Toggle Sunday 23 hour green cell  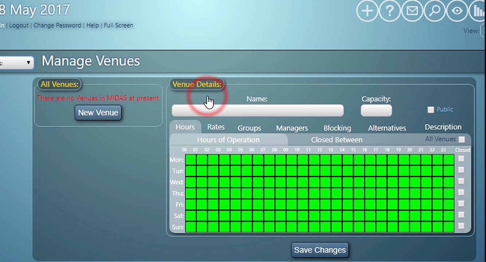tap(449, 227)
